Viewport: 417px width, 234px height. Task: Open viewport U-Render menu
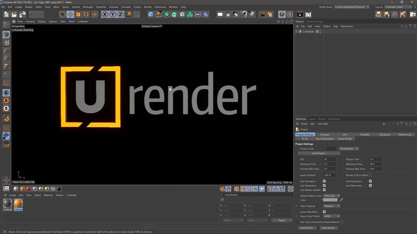tap(83, 21)
